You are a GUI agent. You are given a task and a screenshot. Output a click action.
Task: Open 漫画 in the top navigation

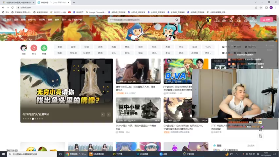pos(50,20)
